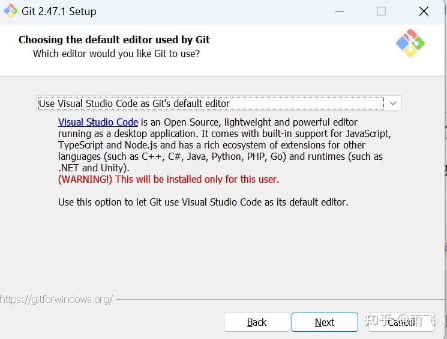Go to the previous step with Back

pyautogui.click(x=257, y=322)
